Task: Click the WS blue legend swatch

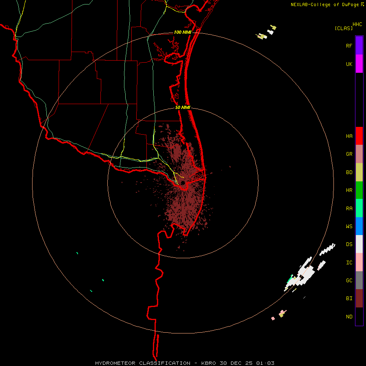Action: point(359,226)
